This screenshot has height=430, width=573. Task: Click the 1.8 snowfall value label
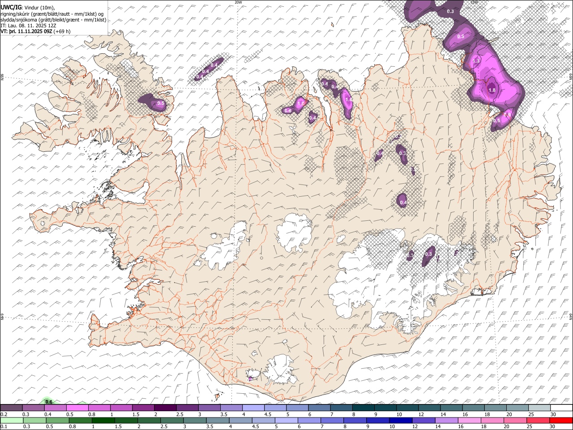click(x=492, y=90)
